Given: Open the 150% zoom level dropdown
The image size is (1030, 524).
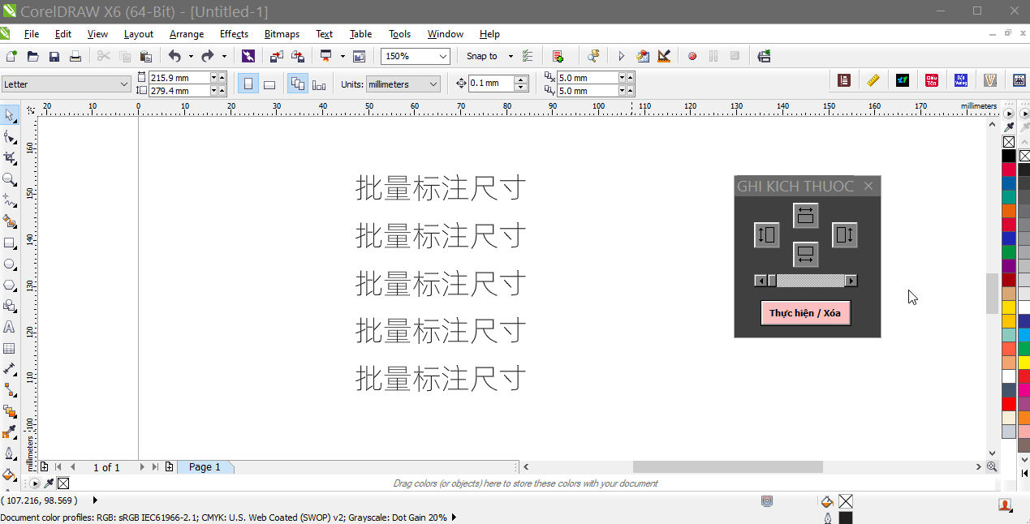Looking at the screenshot, I should pos(443,56).
